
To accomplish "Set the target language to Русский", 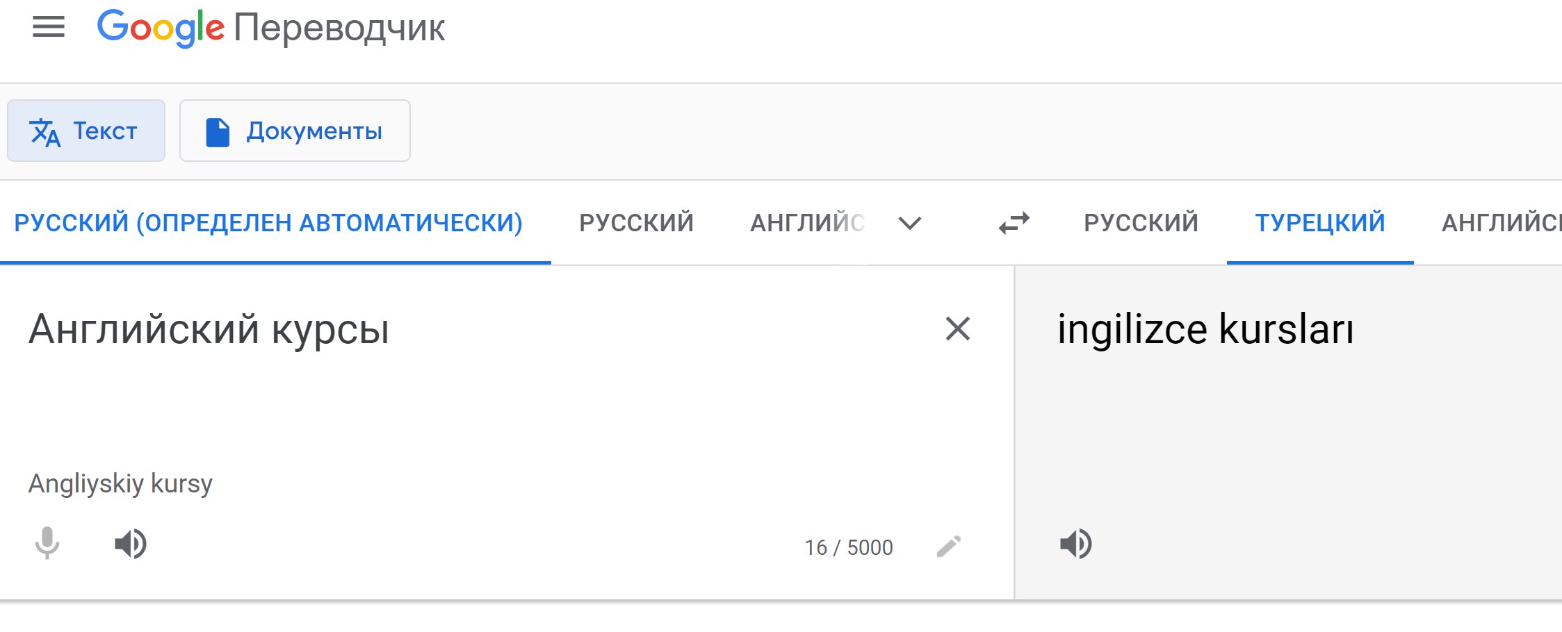I will coord(1141,223).
